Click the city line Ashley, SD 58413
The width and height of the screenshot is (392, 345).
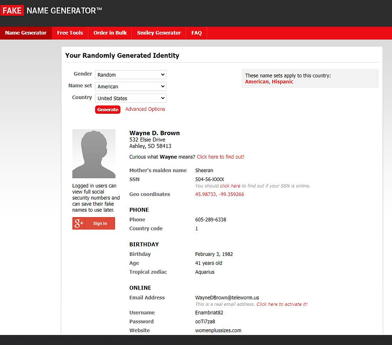click(x=150, y=146)
